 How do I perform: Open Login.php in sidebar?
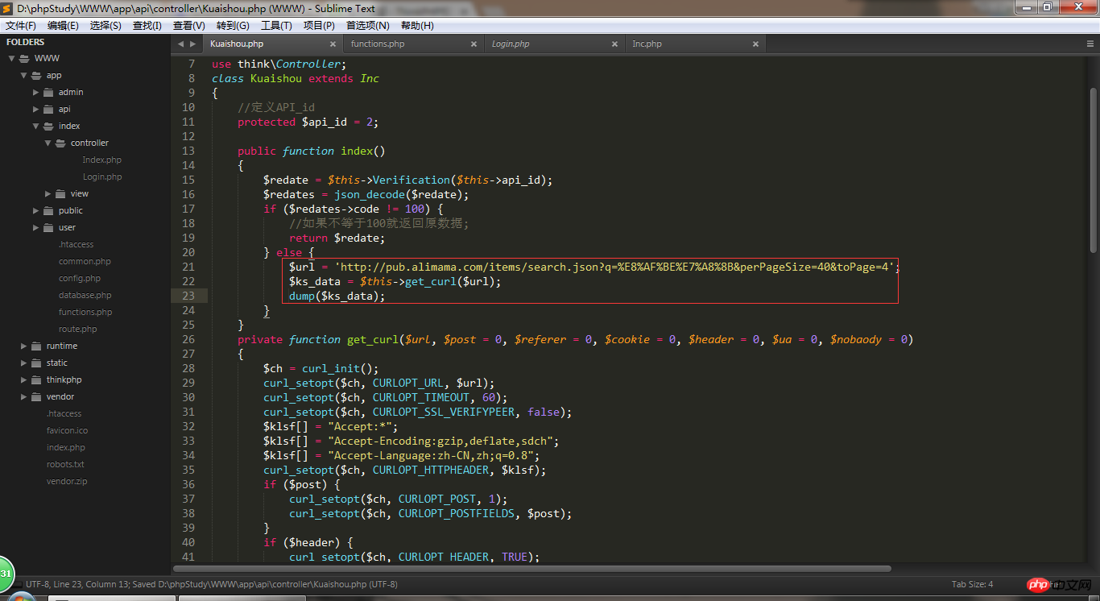(x=102, y=177)
